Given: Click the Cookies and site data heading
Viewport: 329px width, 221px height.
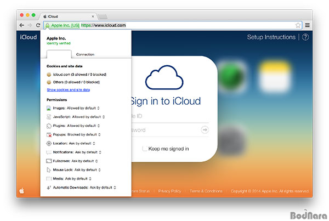Looking at the screenshot, I should (x=64, y=66).
